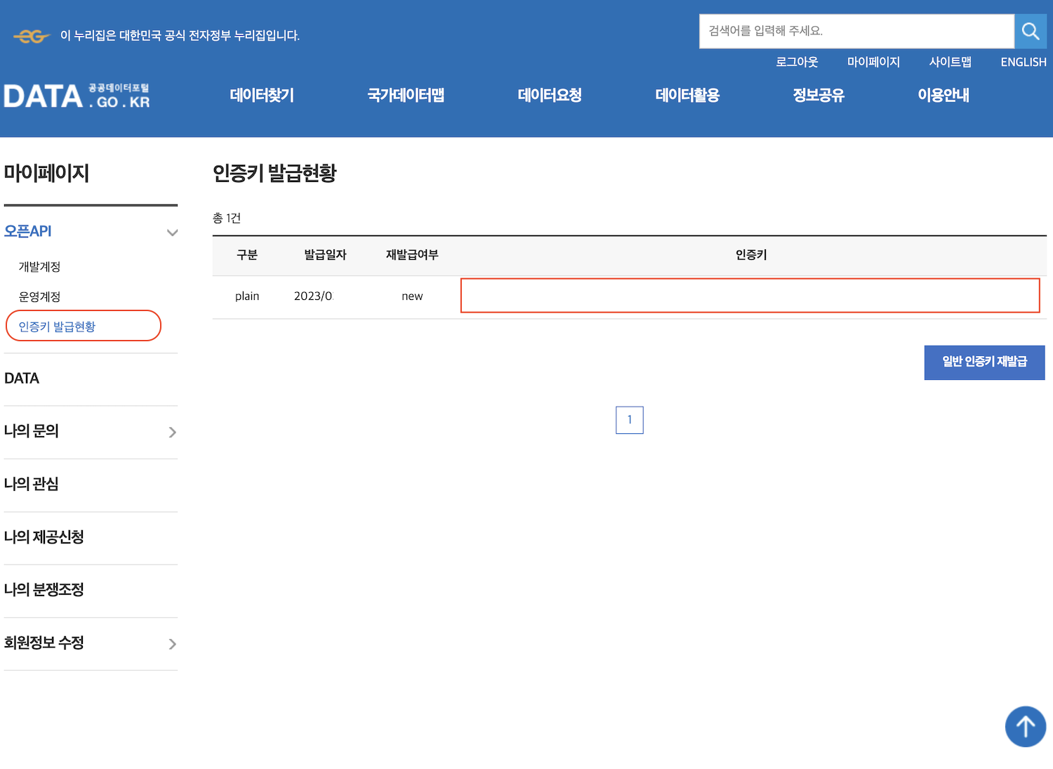
Task: Click the 마이페이지 sidebar heading
Action: coord(46,173)
